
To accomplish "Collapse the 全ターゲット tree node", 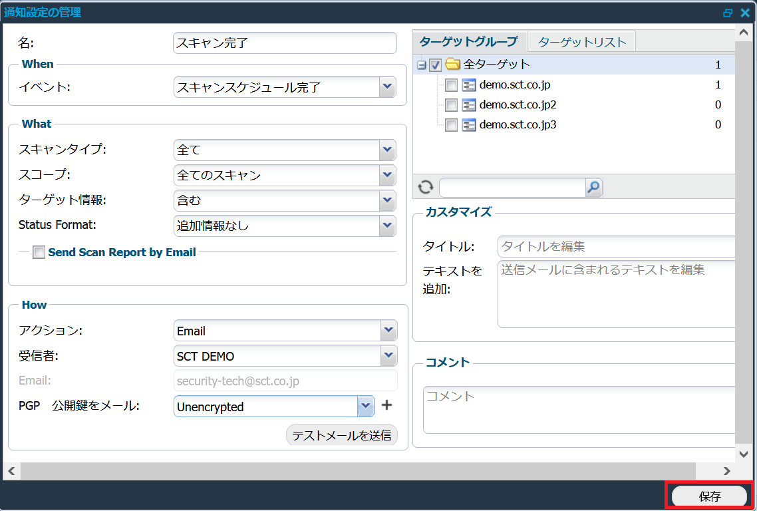I will coord(422,65).
